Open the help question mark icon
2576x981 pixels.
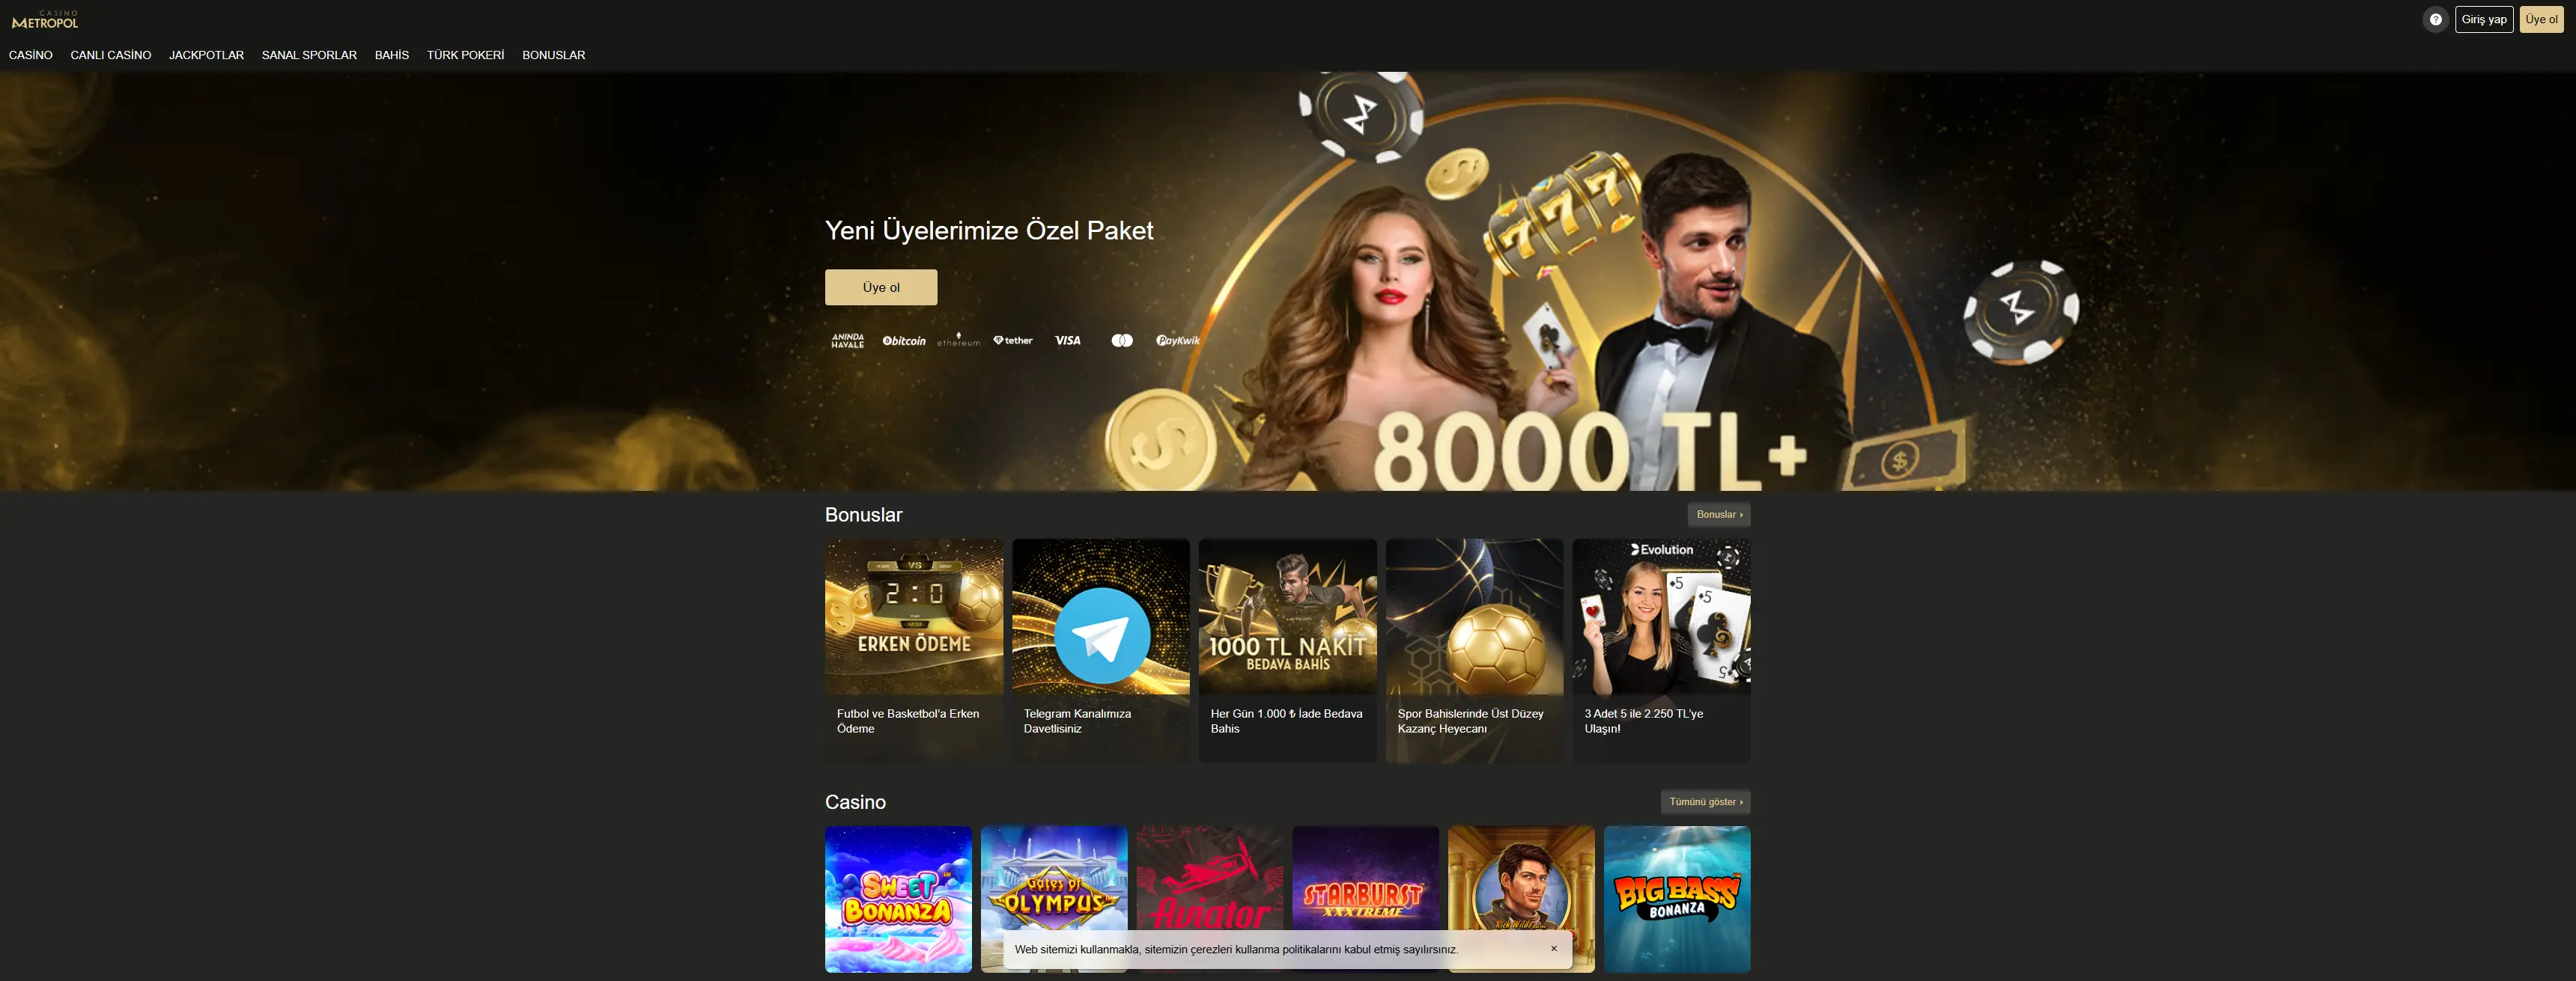(x=2435, y=19)
